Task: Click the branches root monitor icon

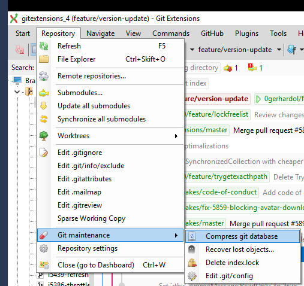Action: (17, 80)
